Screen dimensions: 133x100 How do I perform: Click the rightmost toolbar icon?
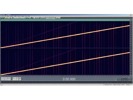(60, 18)
